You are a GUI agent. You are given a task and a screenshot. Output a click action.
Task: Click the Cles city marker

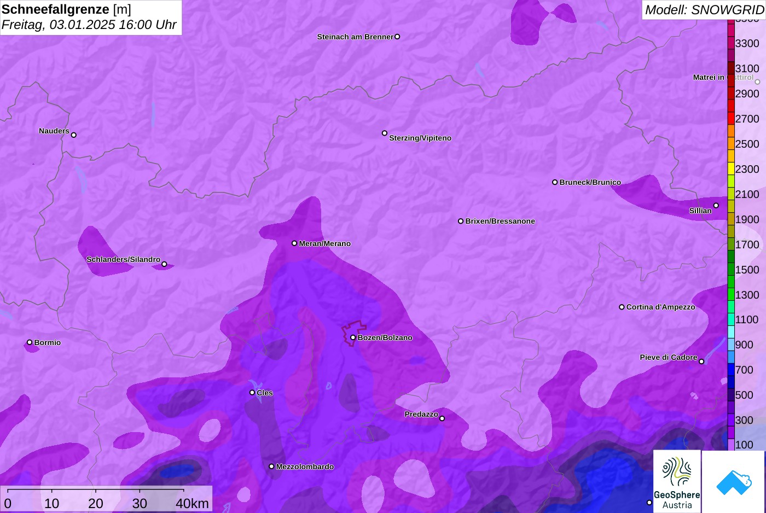252,392
